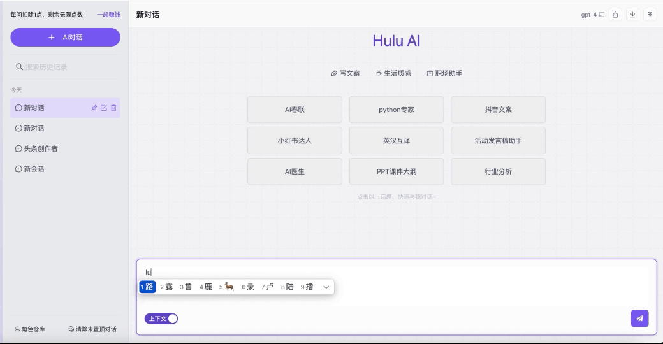Toggle the 上下文 context switch
The image size is (663, 344).
(161, 319)
